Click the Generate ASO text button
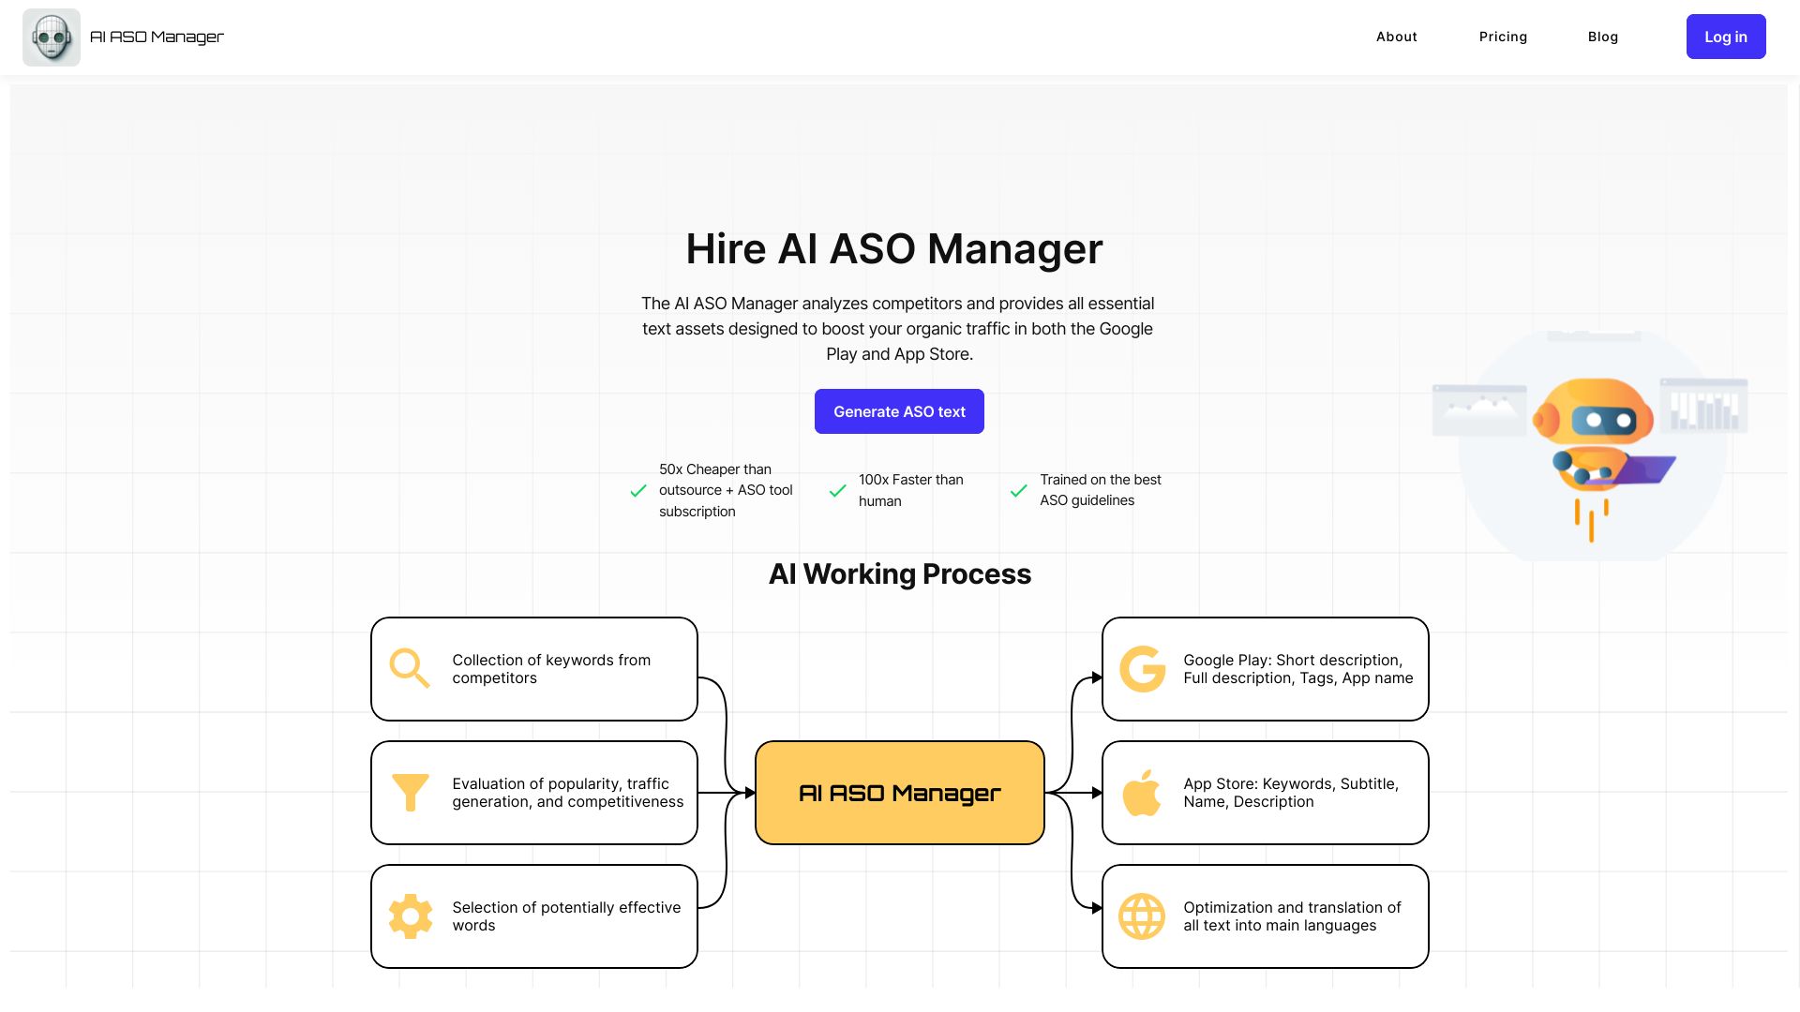This screenshot has height=1012, width=1800. pos(899,411)
